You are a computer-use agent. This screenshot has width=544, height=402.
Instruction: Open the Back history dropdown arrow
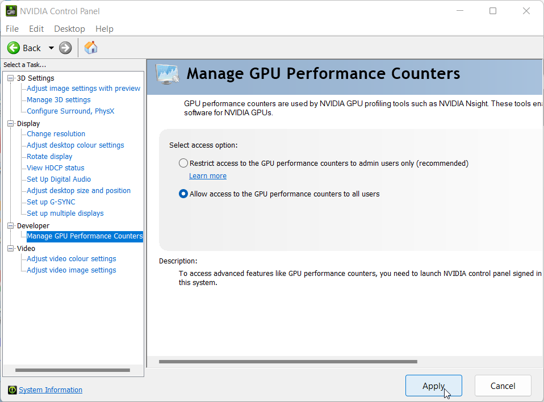(x=51, y=48)
